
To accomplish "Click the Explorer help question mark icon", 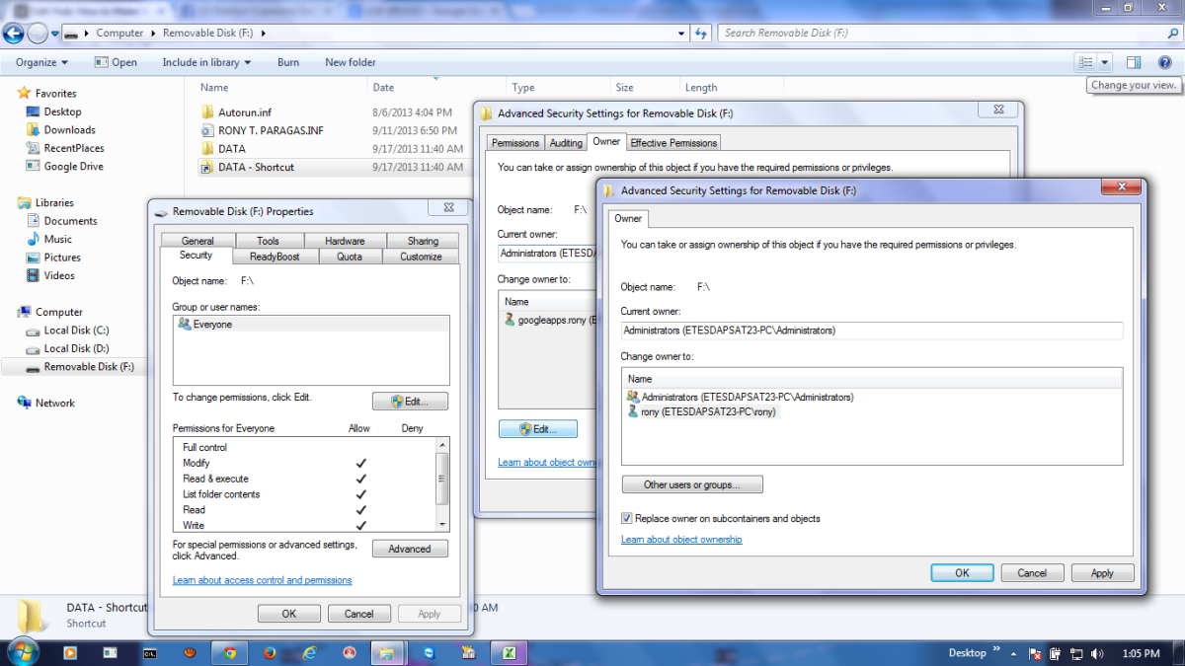I will point(1165,61).
